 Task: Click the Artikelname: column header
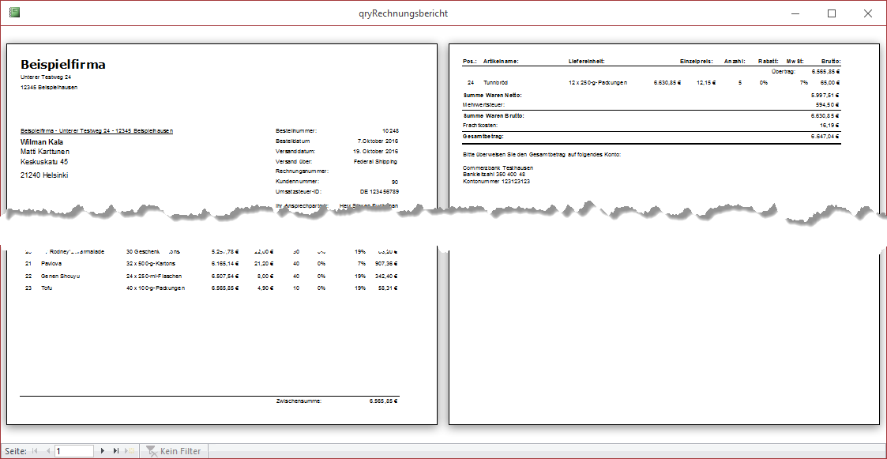501,61
